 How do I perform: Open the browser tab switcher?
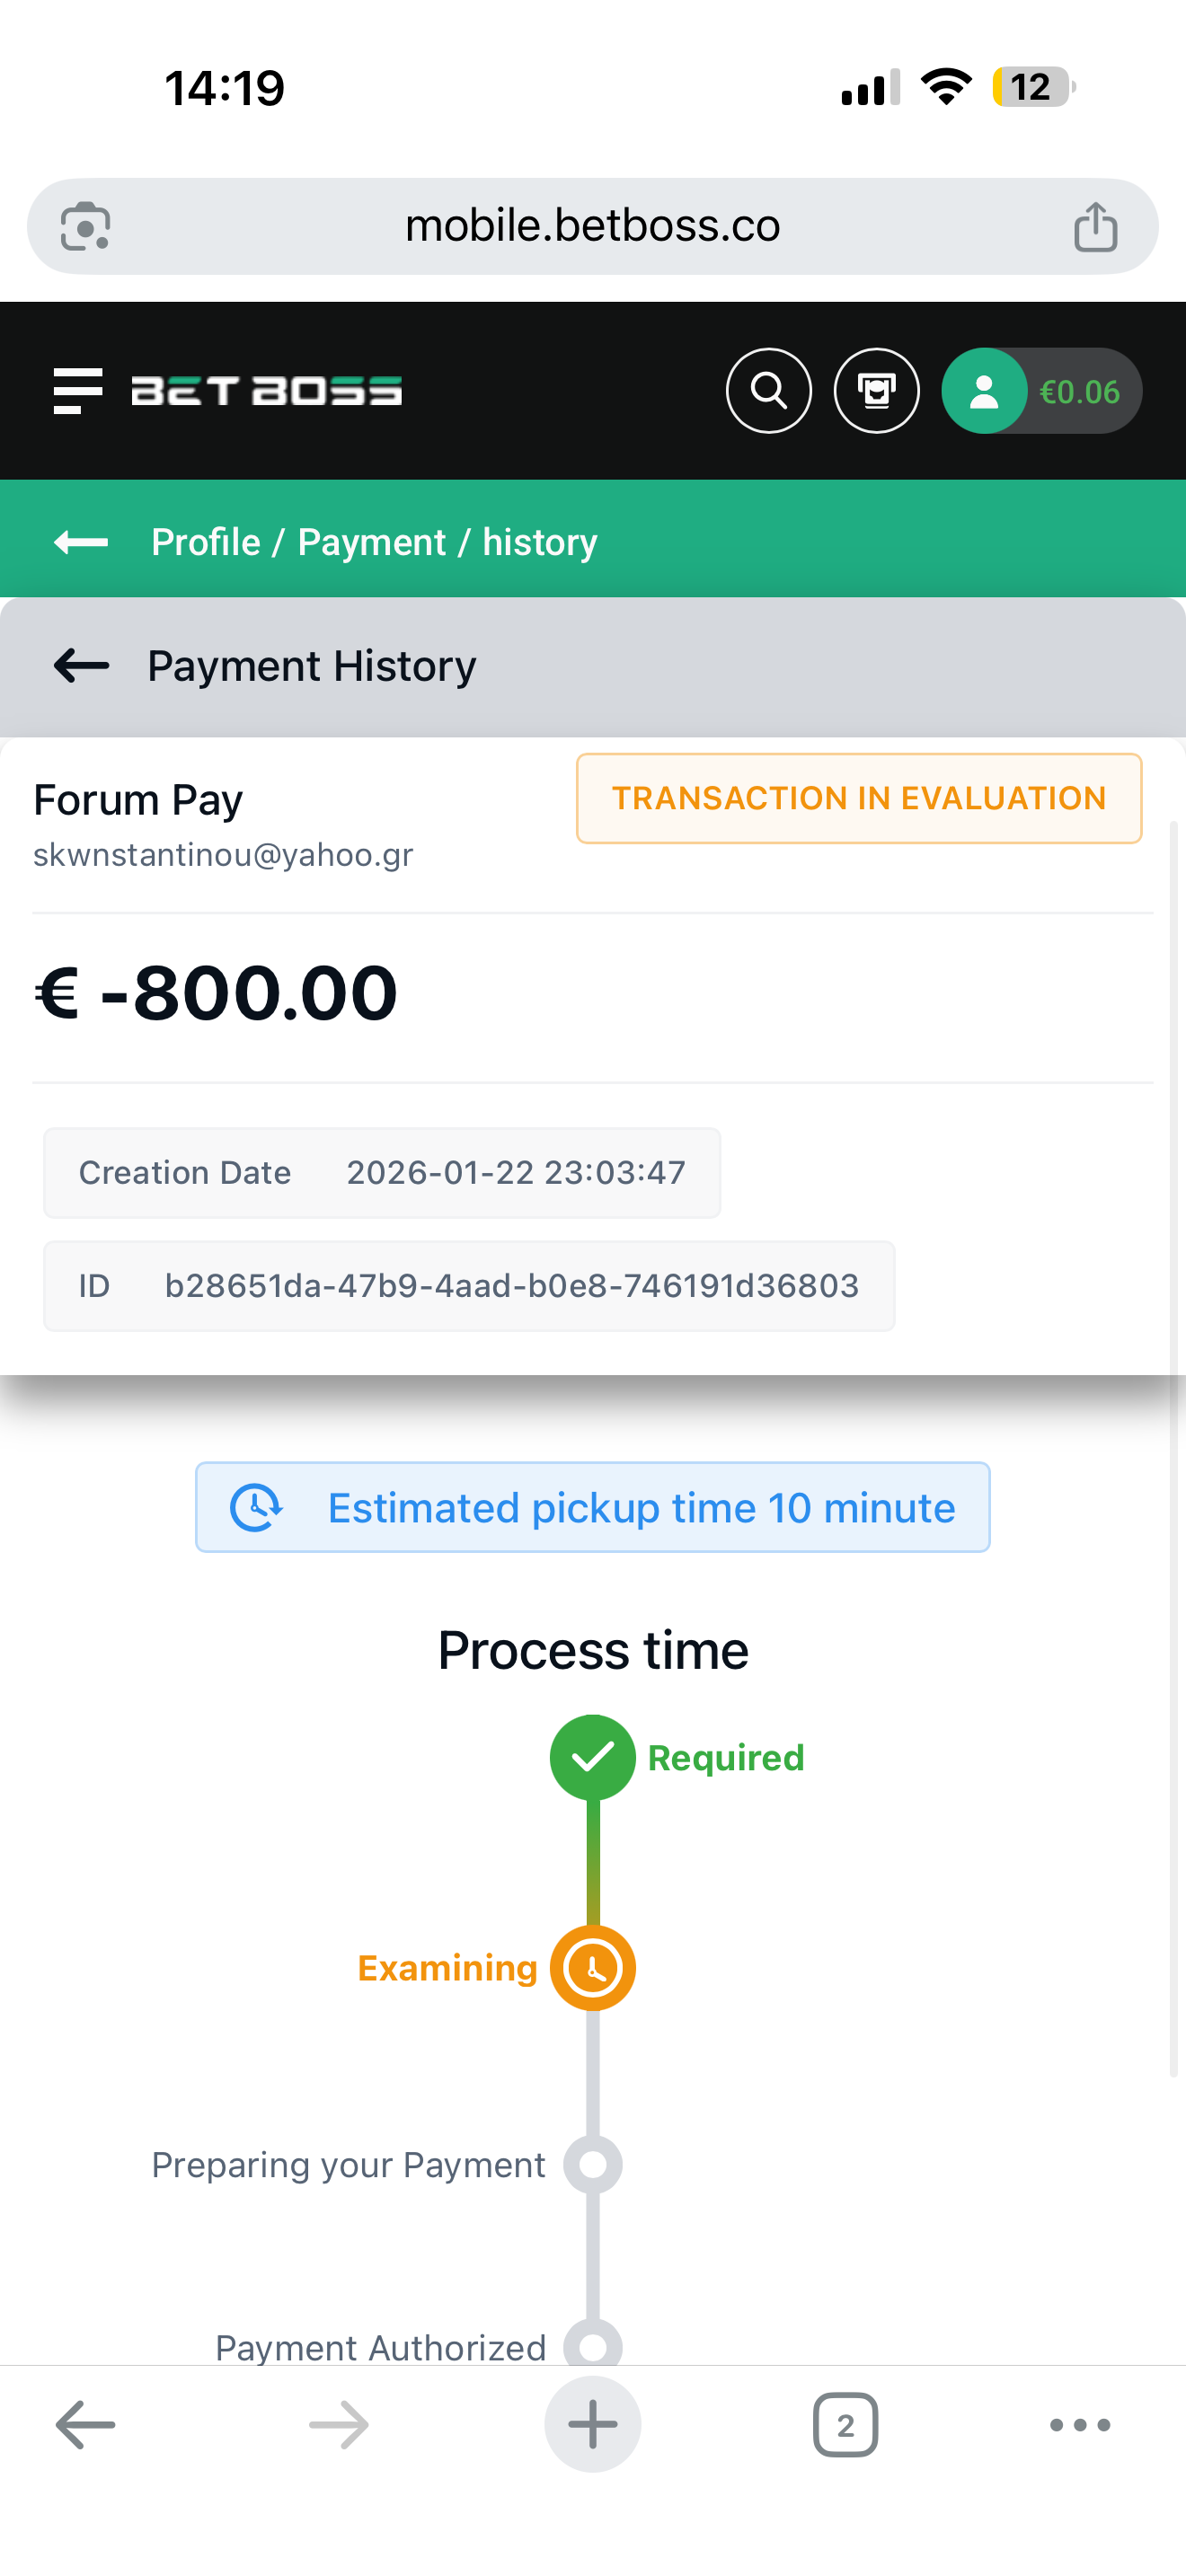click(845, 2424)
